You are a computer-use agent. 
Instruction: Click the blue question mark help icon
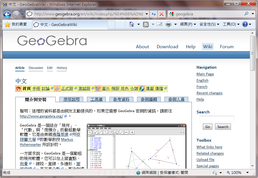tap(245, 24)
